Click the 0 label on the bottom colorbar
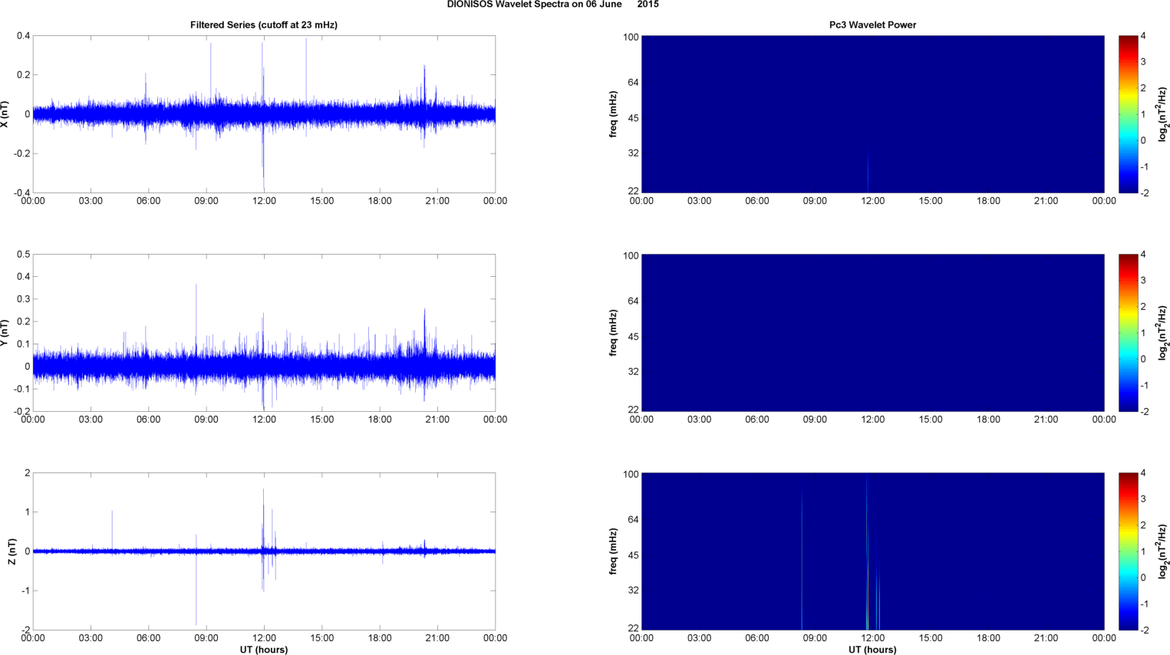 [1143, 578]
